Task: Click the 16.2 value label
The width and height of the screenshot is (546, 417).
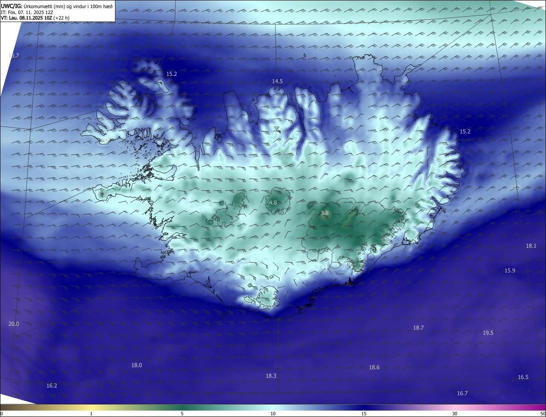Action: pos(52,385)
